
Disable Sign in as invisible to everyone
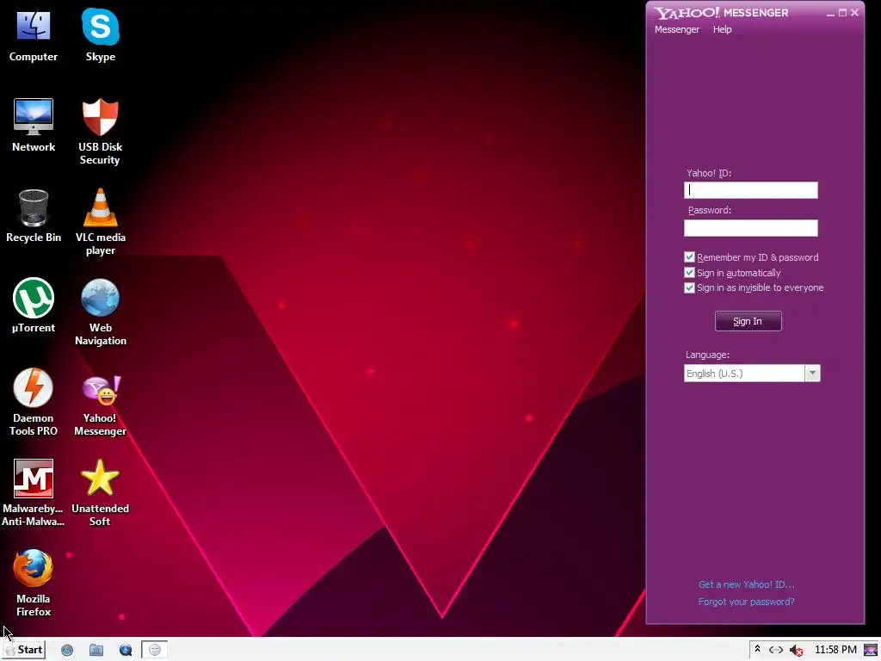pyautogui.click(x=689, y=287)
